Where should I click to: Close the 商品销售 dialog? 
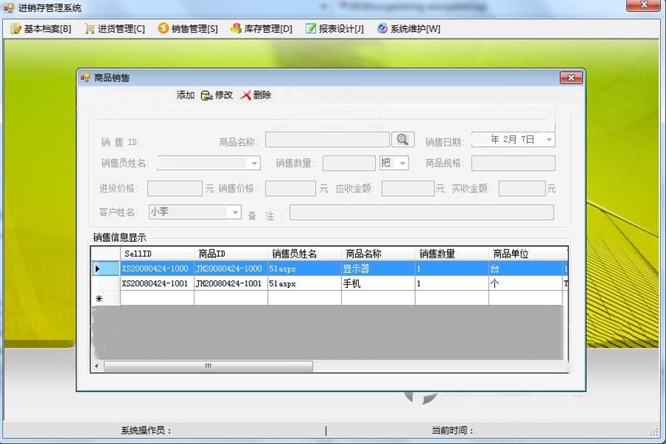[x=571, y=78]
